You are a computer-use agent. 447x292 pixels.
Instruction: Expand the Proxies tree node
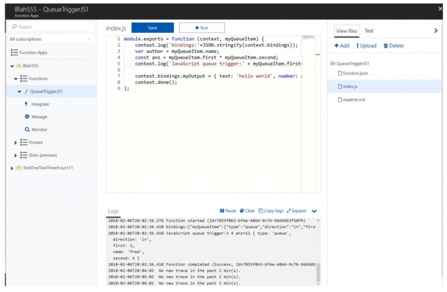tap(16, 143)
